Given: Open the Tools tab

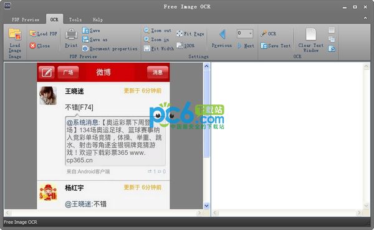Looking at the screenshot, I should (x=75, y=19).
